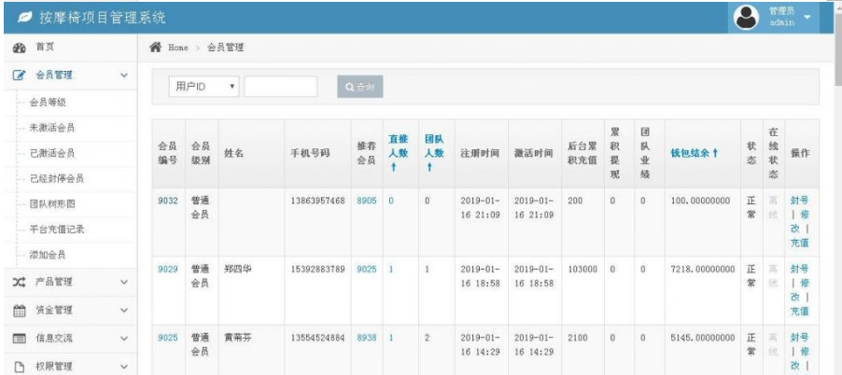Click the search keyword input field
This screenshot has height=375, width=842.
pos(281,87)
